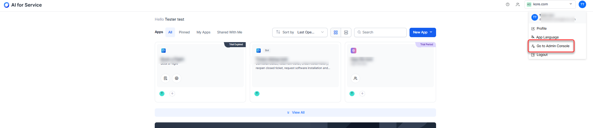Open the Sort by Last Opened dropdown

coord(300,32)
